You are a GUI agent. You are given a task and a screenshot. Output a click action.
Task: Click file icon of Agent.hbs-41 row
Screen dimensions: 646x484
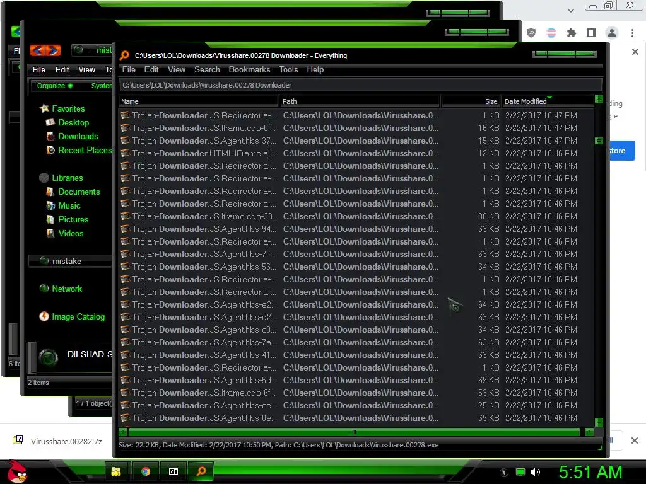(x=126, y=355)
